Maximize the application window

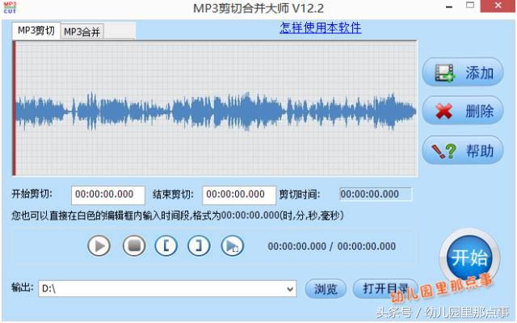coord(470,6)
